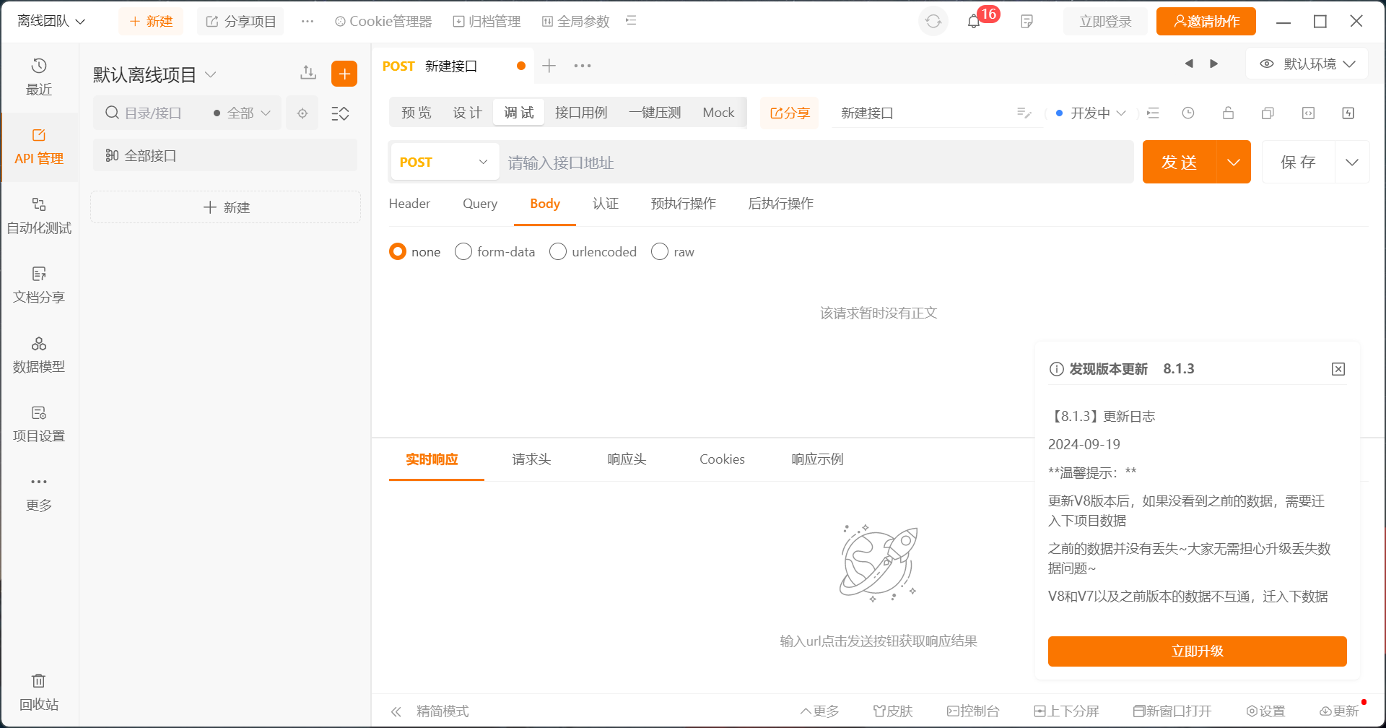The height and width of the screenshot is (728, 1386).
Task: Click the history clock icon in toolbar
Action: (x=1188, y=113)
